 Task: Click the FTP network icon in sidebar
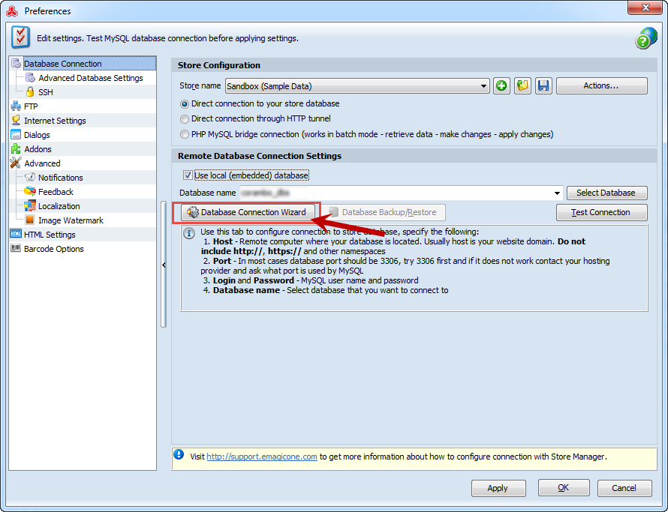[16, 106]
